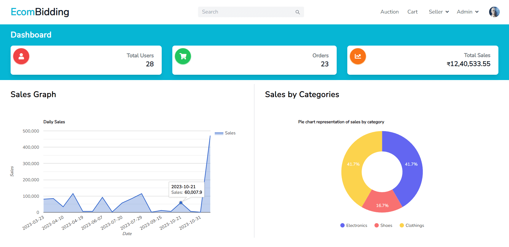Expand the Seller dropdown menu
Viewport: 509px width, 247px height.
(439, 12)
